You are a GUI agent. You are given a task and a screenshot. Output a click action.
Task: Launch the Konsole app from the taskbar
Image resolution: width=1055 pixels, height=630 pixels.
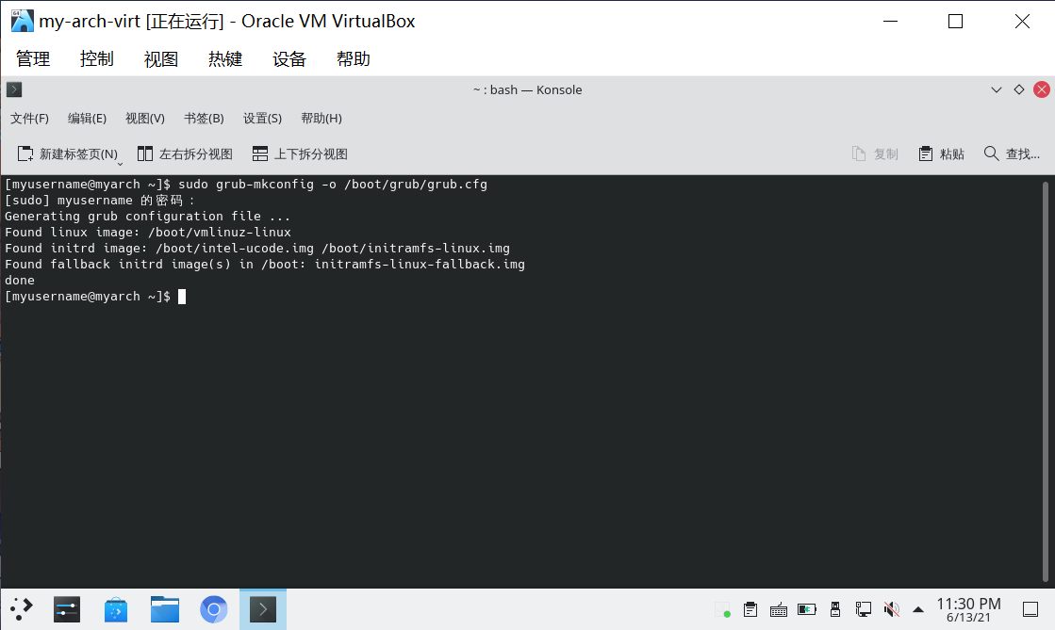pyautogui.click(x=262, y=609)
